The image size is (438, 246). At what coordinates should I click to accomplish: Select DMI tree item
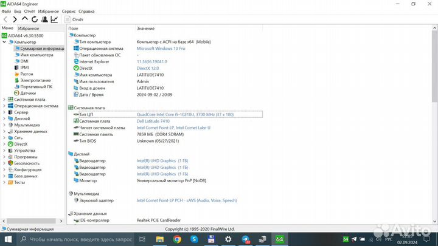point(21,61)
